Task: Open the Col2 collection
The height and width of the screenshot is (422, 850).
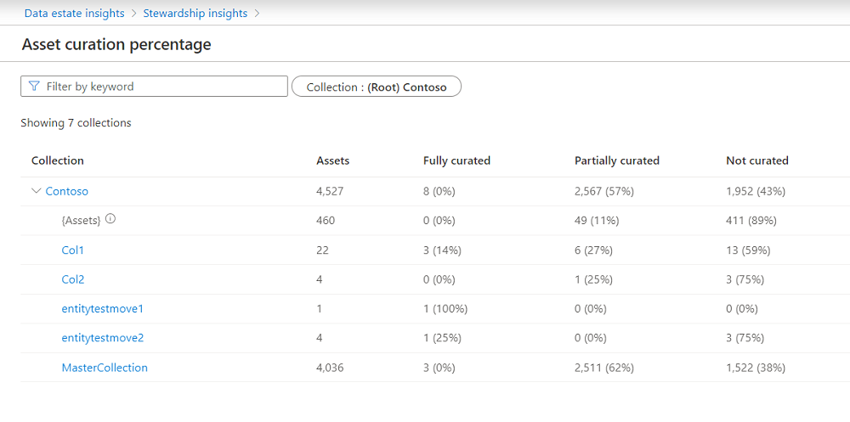Action: click(73, 279)
